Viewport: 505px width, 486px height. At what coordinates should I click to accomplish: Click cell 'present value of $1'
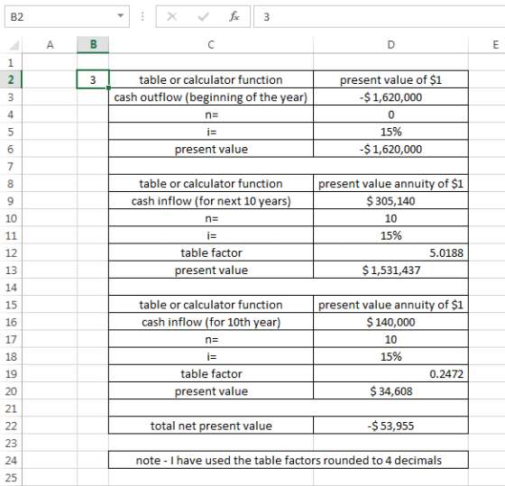pyautogui.click(x=390, y=79)
